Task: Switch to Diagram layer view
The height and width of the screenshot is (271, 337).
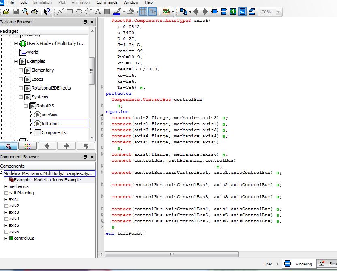Action: 224,11
